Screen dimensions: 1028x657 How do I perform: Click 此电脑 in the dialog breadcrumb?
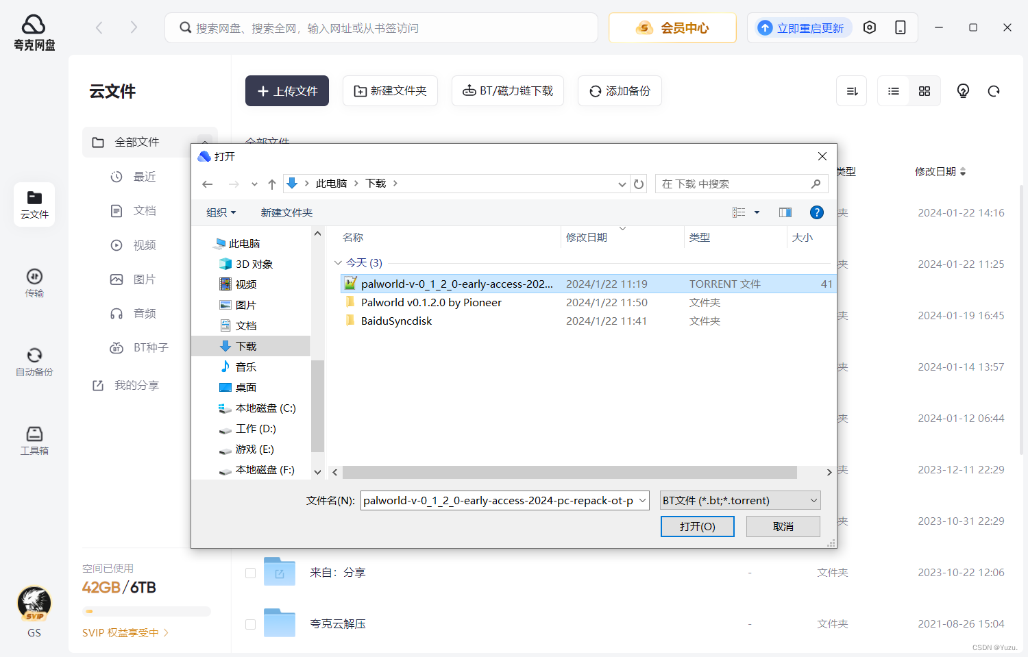point(332,183)
